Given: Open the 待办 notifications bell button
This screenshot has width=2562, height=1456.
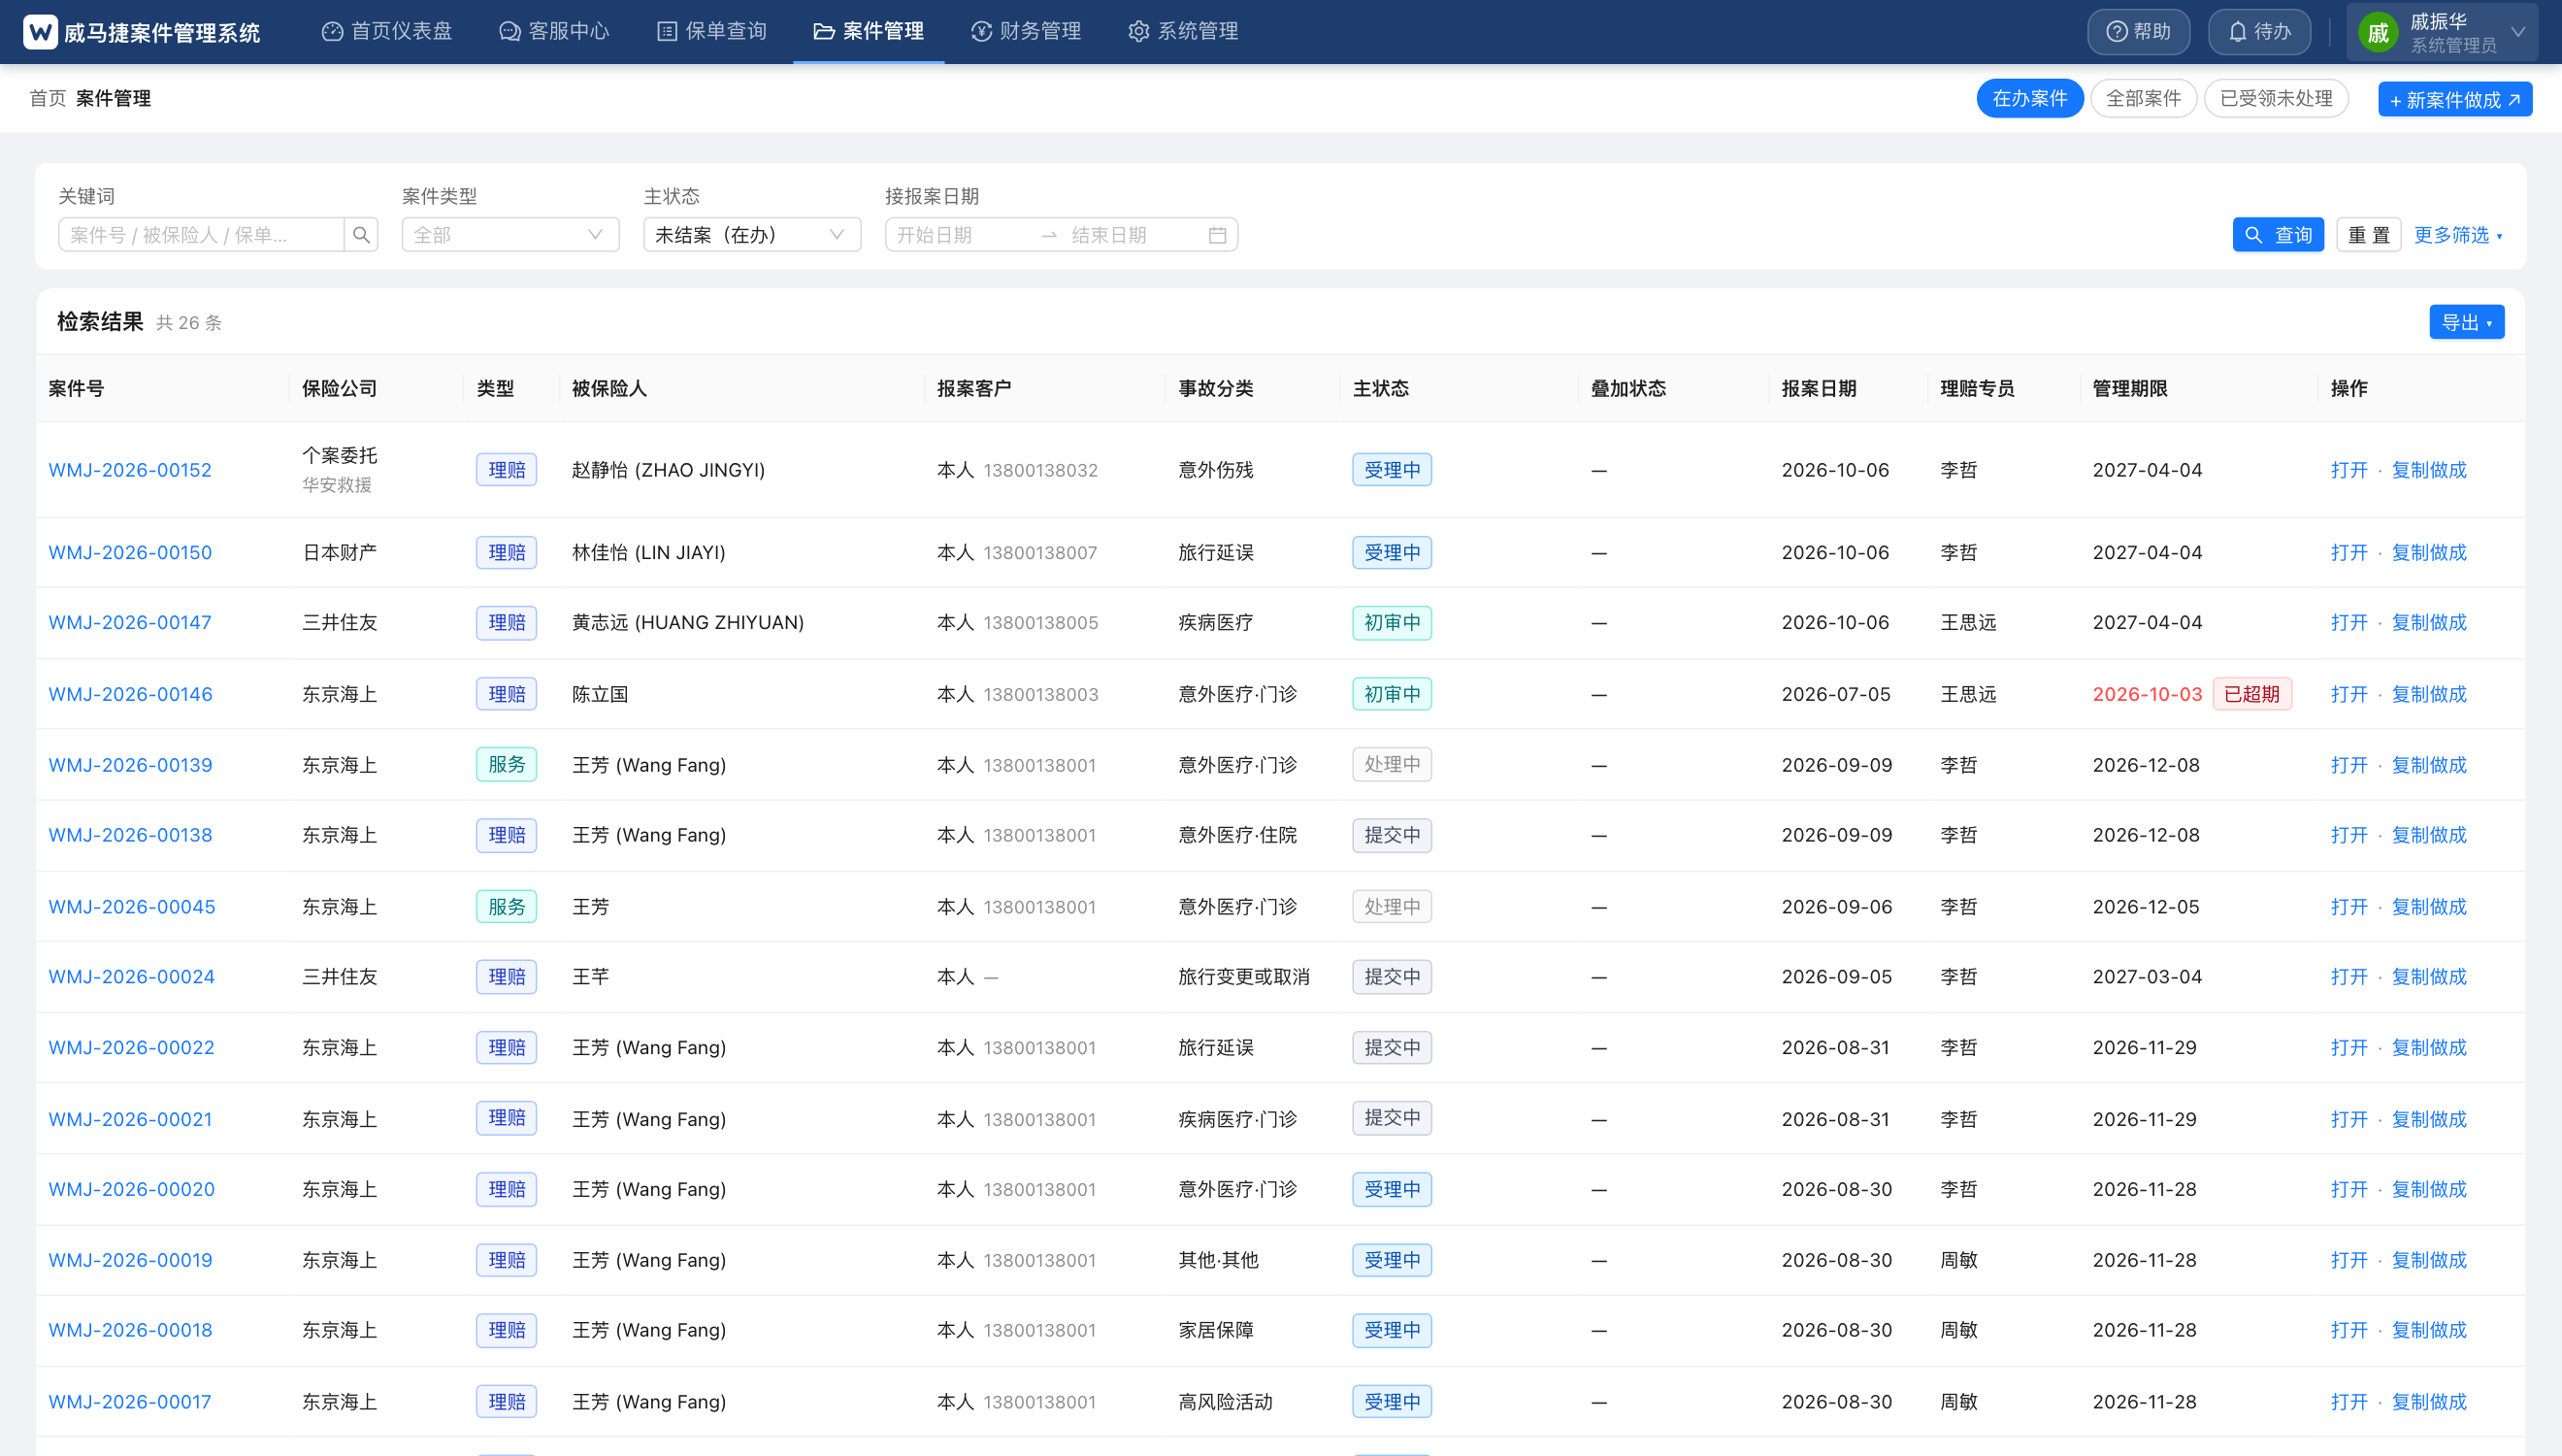Looking at the screenshot, I should (x=2258, y=32).
